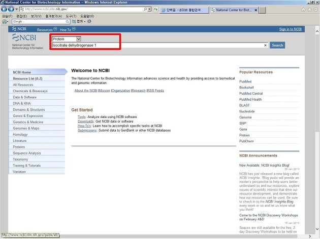Click the Google toolbar search magnifier
The height and width of the screenshot is (239, 320).
tap(68, 22)
